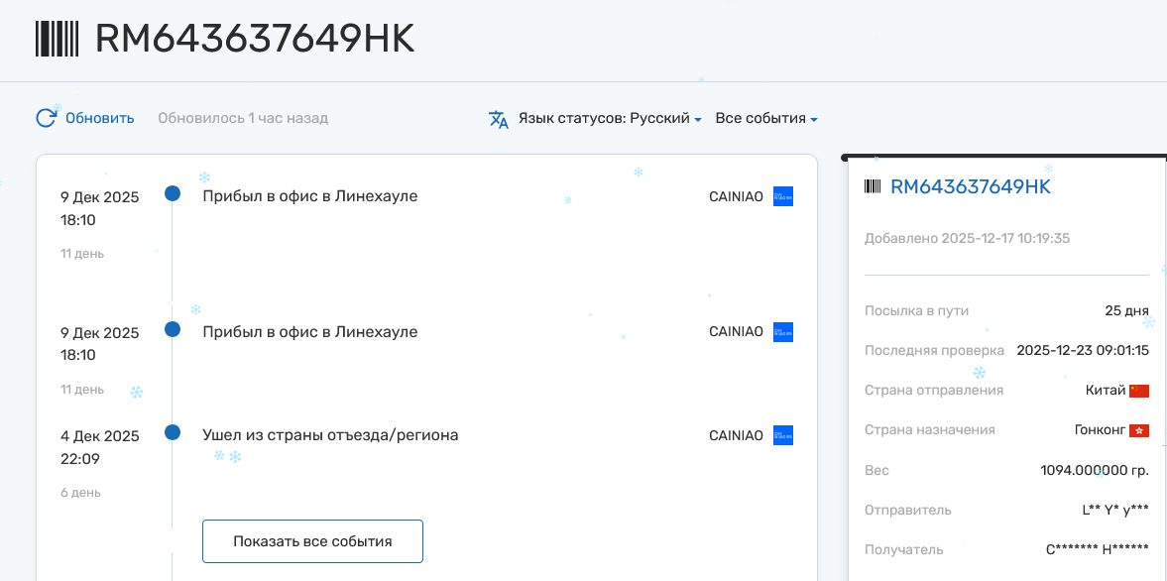Viewport: 1167px width, 581px height.
Task: Expand the Все события filter dropdown
Action: click(766, 119)
